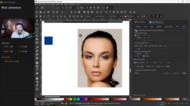Select Width, height radio button
The width and height of the screenshot is (190, 106).
pos(135,67)
